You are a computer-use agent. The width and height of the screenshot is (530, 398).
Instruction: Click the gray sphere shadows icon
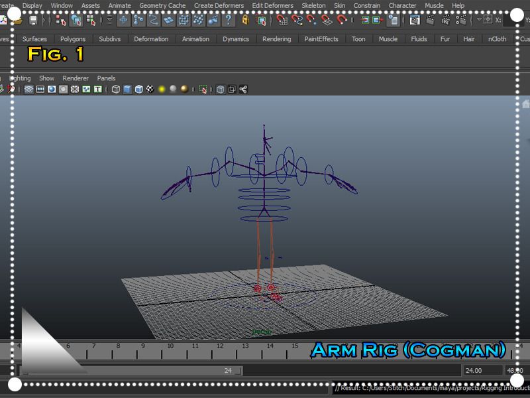pos(173,90)
